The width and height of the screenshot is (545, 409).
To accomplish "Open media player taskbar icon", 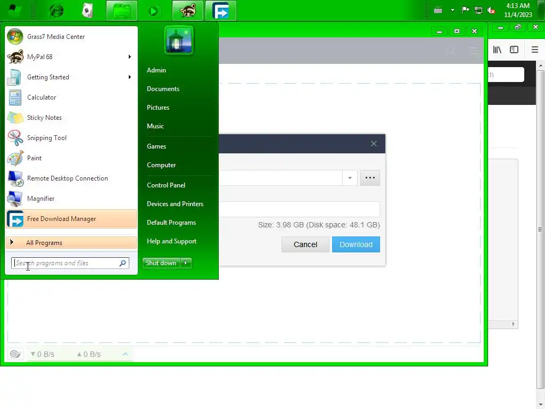I will coord(153,11).
